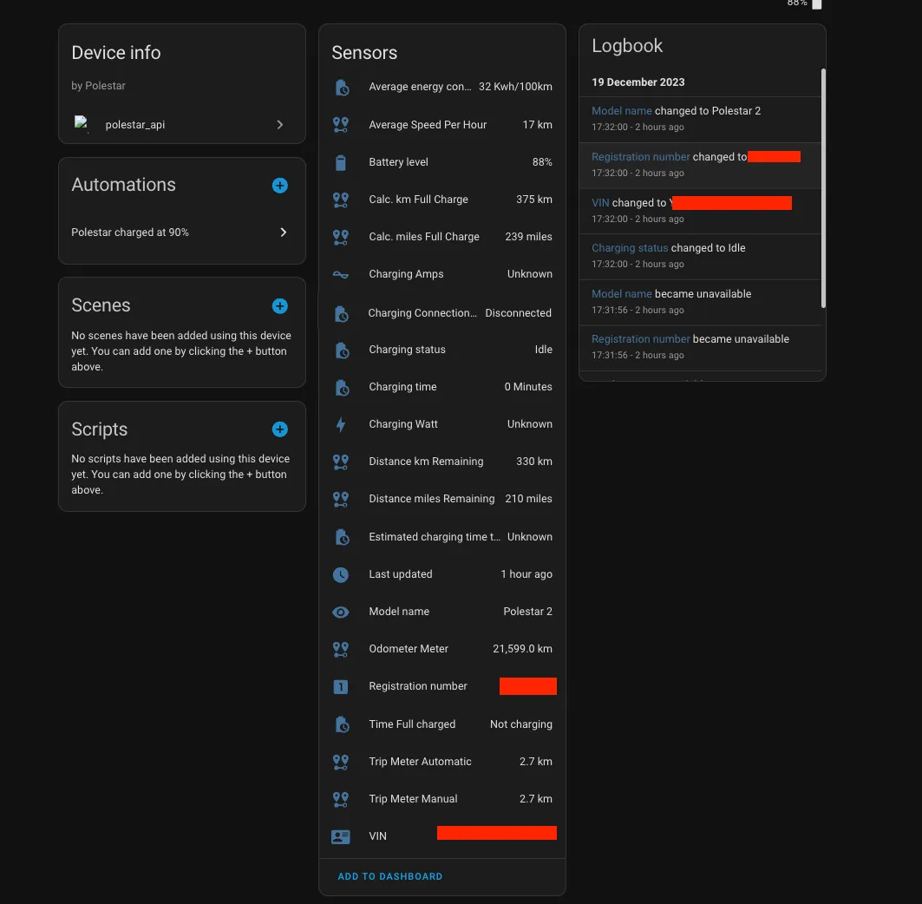Open Model name link in first logbook entry
Image resolution: width=922 pixels, height=904 pixels.
[622, 110]
